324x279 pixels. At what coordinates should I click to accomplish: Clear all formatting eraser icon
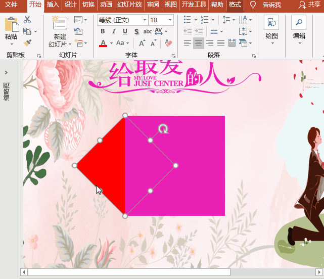tap(168, 43)
